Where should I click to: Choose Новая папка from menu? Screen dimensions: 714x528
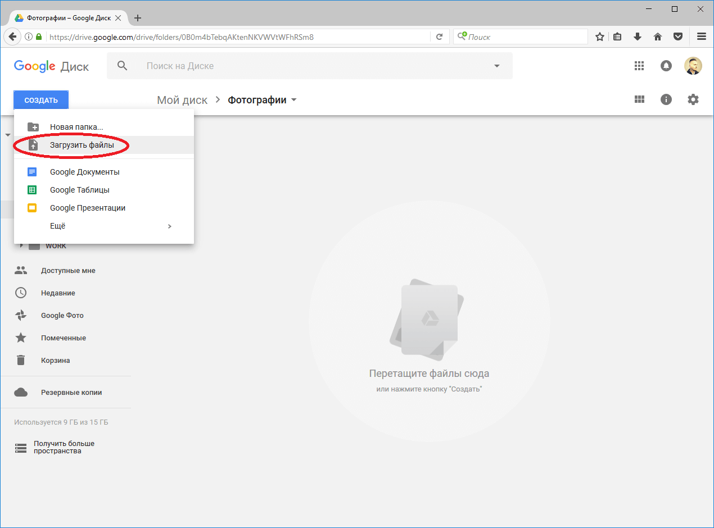76,127
